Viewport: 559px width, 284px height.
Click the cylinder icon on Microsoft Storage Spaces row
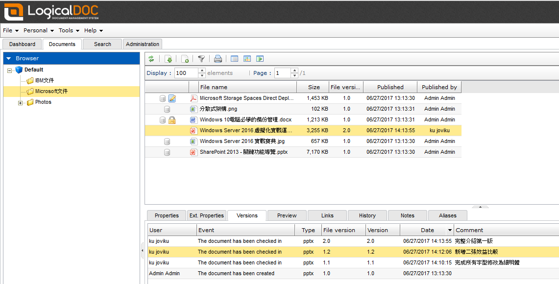pyautogui.click(x=163, y=98)
